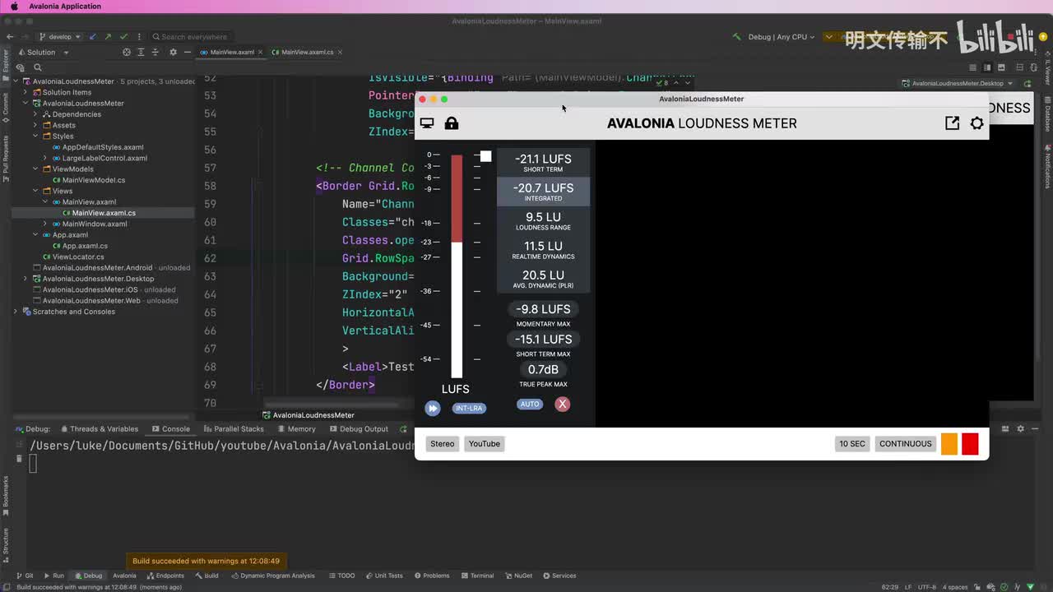This screenshot has height=592, width=1053.
Task: Click the white handle atop the LUFS meter
Action: click(x=485, y=156)
